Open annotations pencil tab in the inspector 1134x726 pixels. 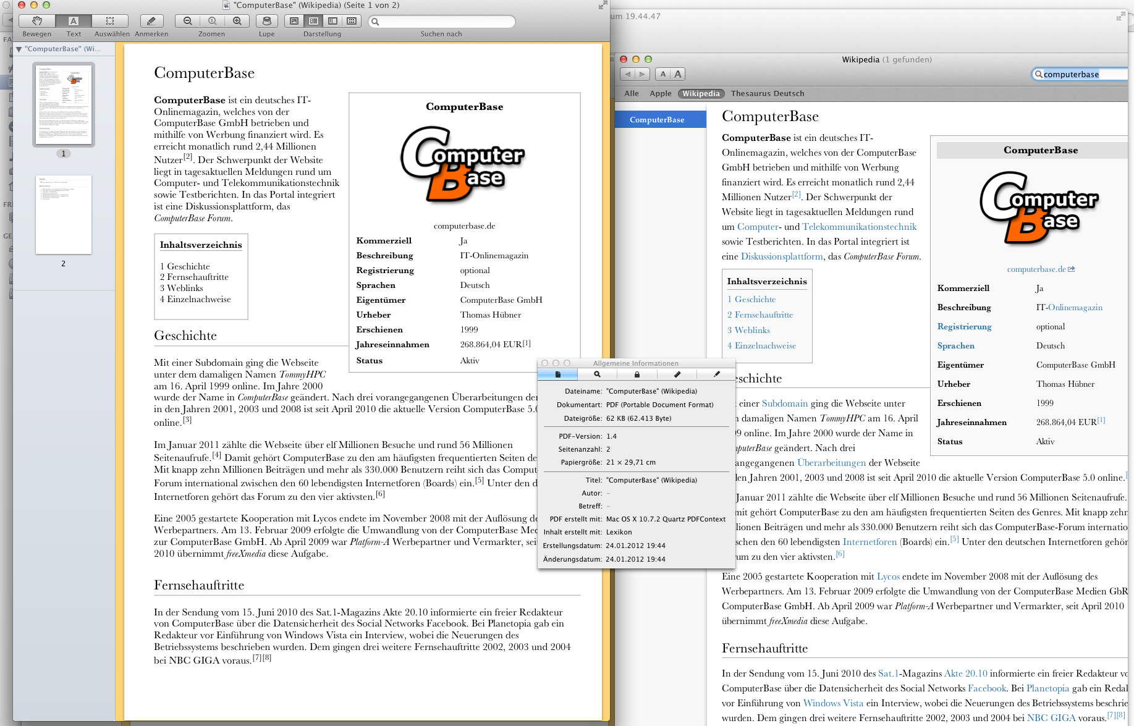[x=716, y=374]
